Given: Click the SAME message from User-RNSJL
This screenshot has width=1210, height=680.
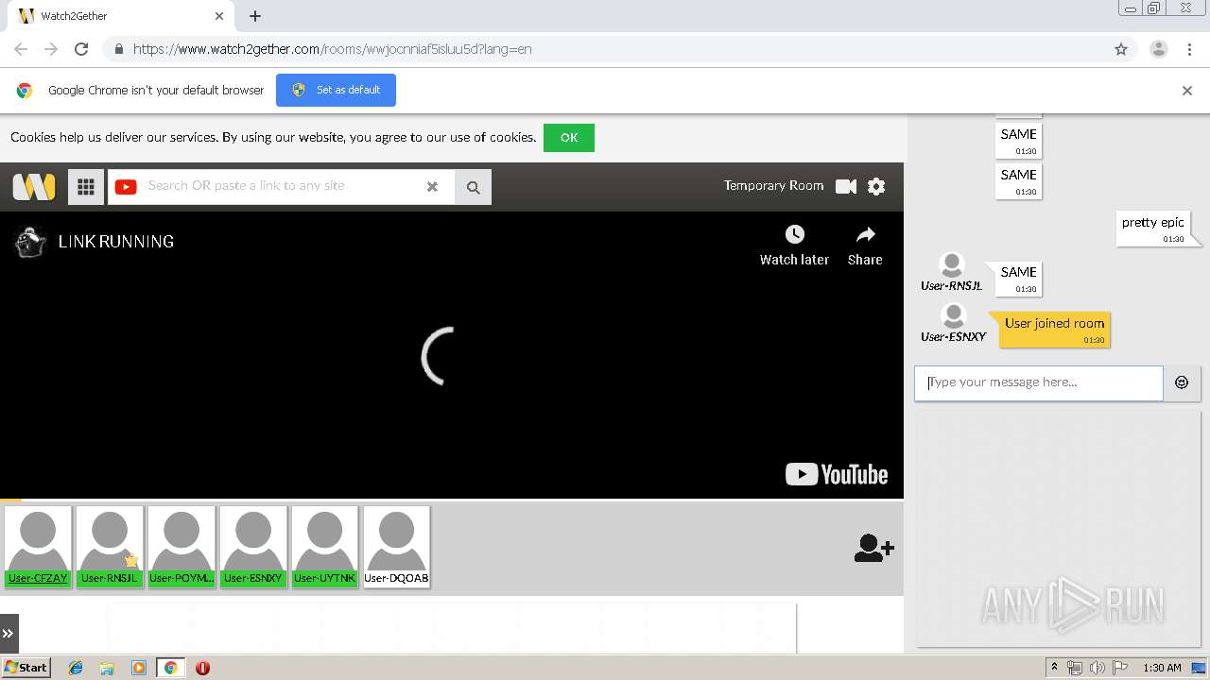Looking at the screenshot, I should (1018, 279).
